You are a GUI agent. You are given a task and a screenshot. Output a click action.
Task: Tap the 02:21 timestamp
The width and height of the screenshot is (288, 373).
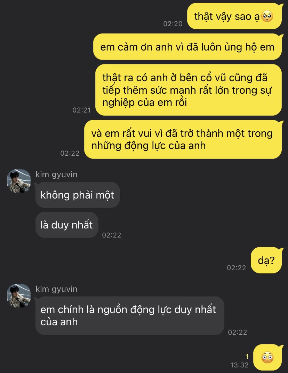(x=81, y=110)
